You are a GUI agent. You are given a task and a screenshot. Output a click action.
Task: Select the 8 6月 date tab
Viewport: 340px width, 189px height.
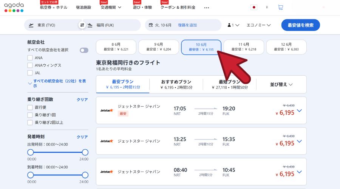tap(116, 47)
